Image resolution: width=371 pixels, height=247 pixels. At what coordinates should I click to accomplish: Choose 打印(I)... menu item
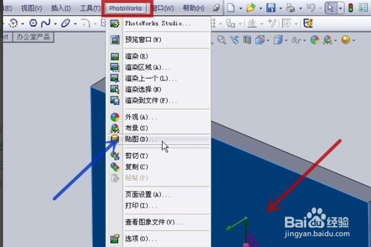click(158, 206)
